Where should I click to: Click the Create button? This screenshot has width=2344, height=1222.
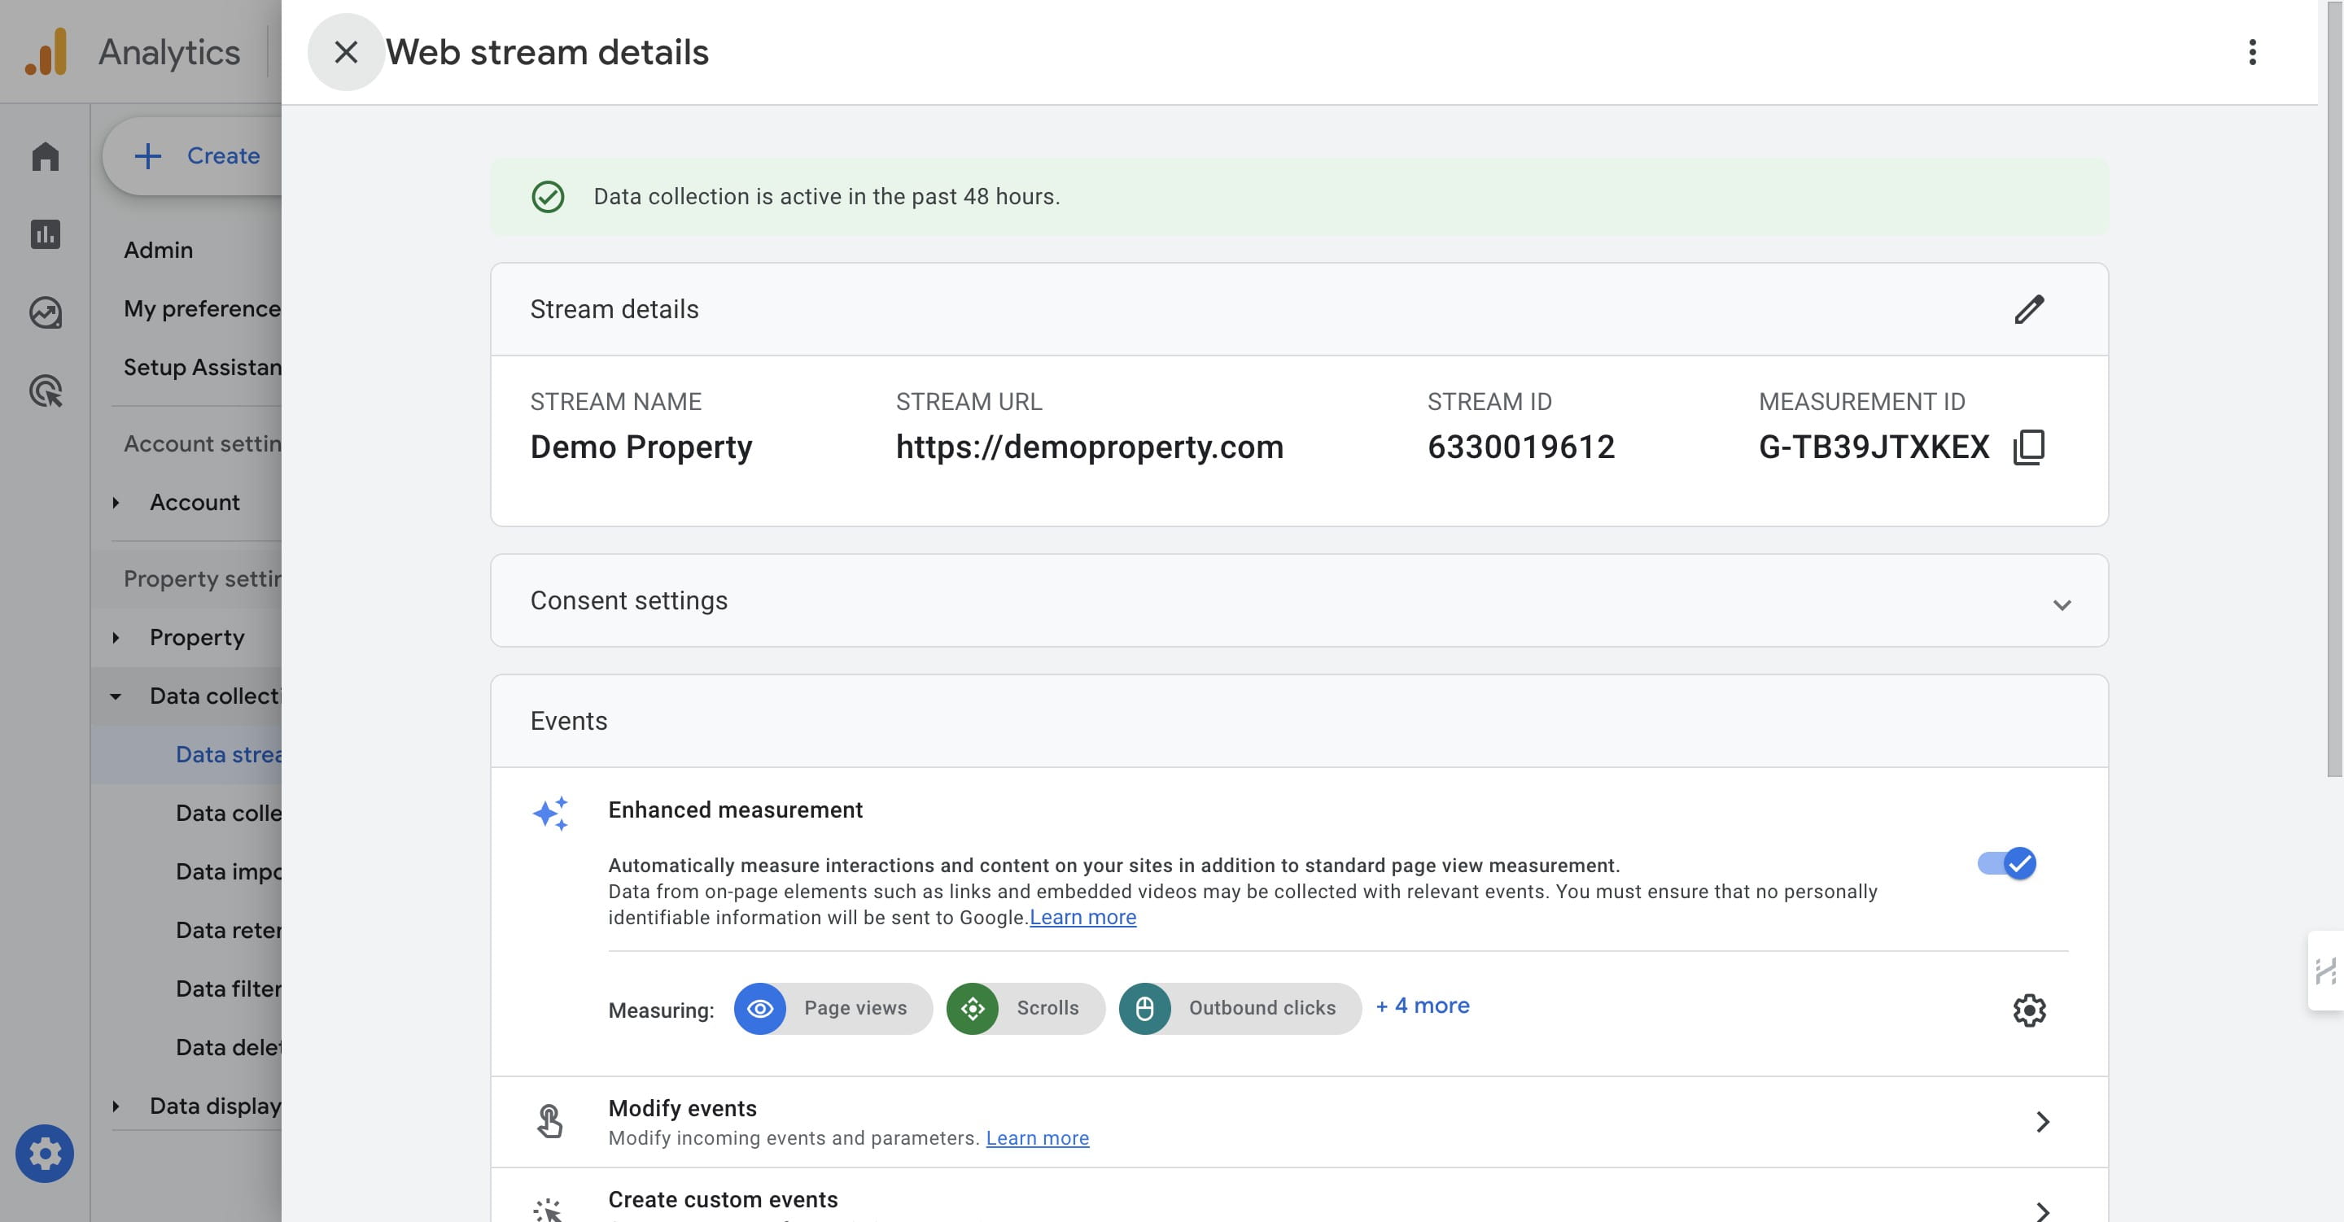point(196,155)
